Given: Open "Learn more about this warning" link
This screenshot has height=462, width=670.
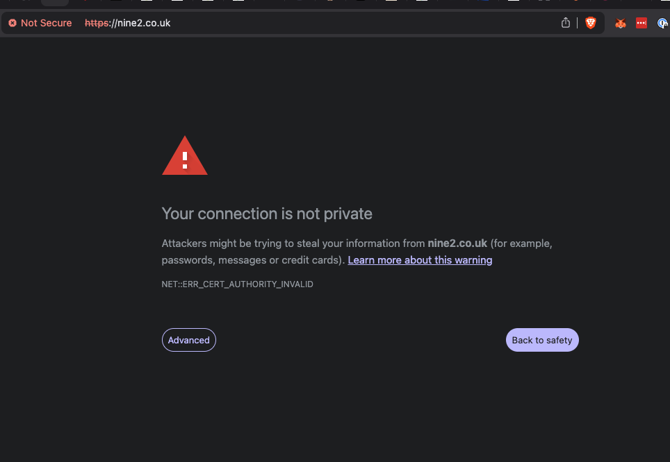Looking at the screenshot, I should coord(420,260).
